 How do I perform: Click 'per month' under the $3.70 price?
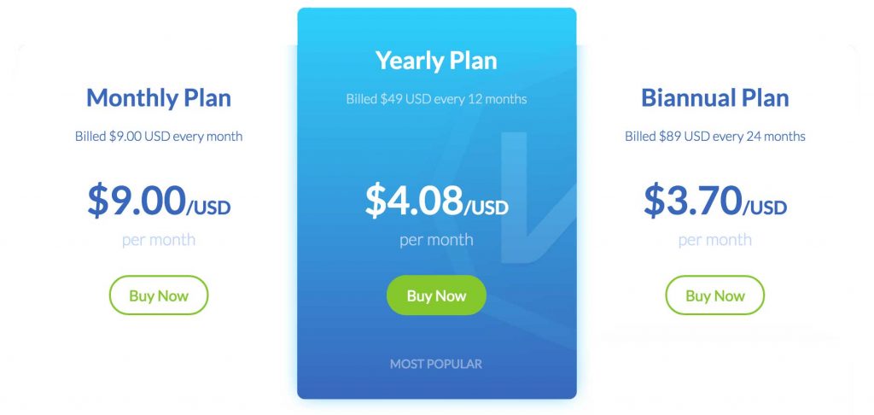(x=715, y=241)
